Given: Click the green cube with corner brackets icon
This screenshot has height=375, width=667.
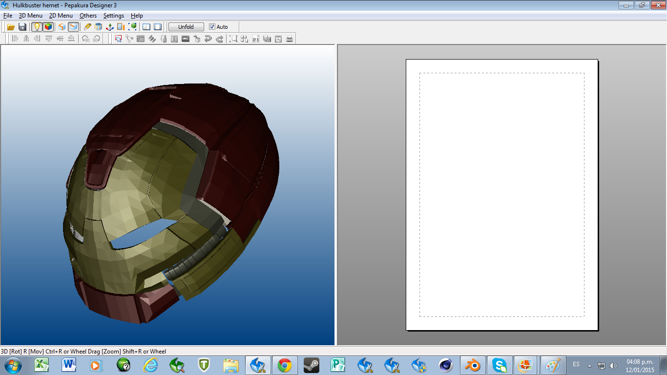Looking at the screenshot, I should click(132, 27).
